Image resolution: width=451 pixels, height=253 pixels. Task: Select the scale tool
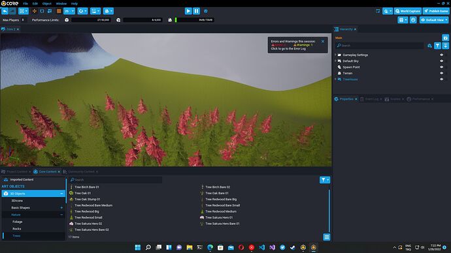click(x=50, y=11)
